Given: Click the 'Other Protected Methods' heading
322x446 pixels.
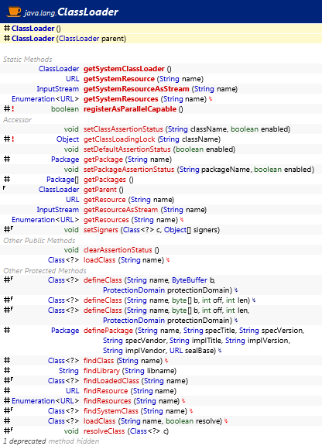Looking at the screenshot, I should pos(45,271).
